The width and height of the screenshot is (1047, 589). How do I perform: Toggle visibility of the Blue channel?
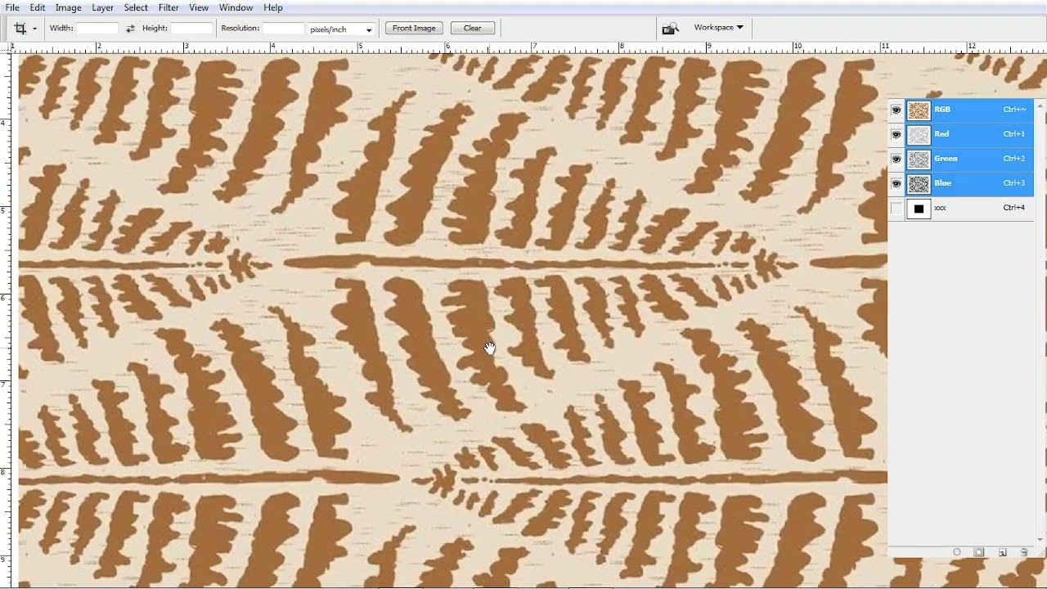pos(896,183)
